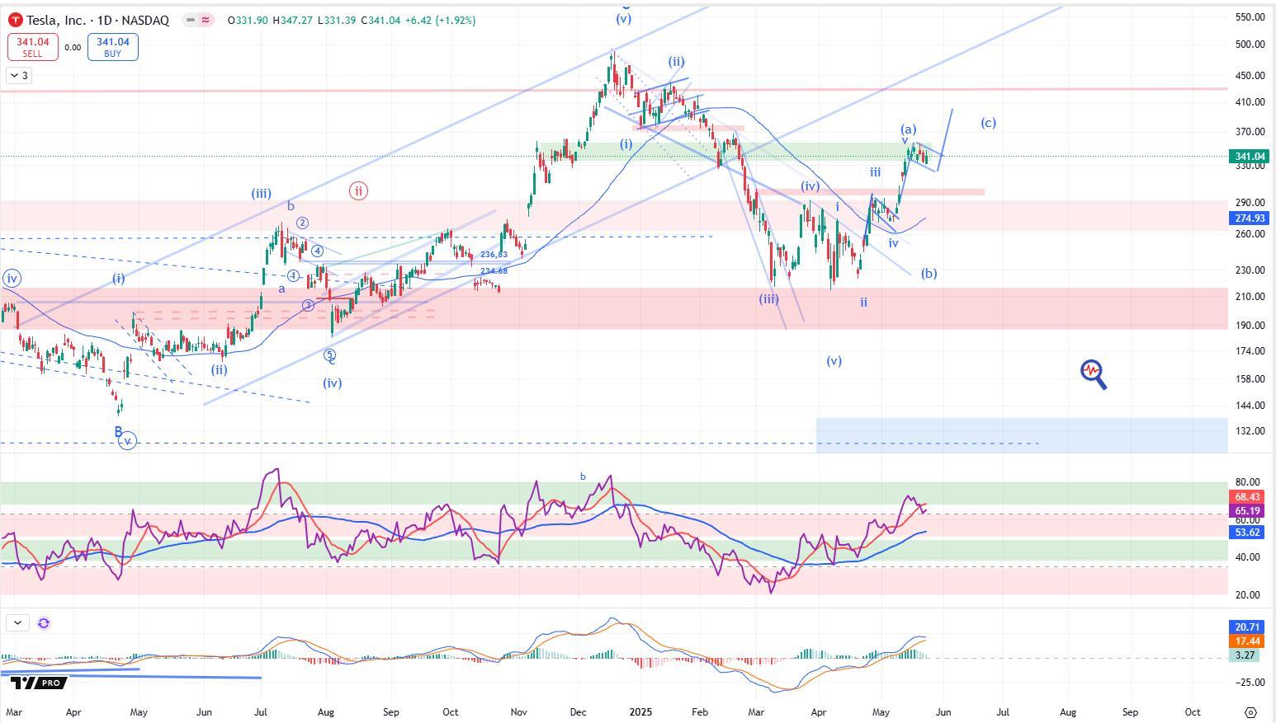Open the Tesla, Inc. 1D NASDAQ symbol title
Viewport: 1276px width, 723px height.
pyautogui.click(x=97, y=20)
